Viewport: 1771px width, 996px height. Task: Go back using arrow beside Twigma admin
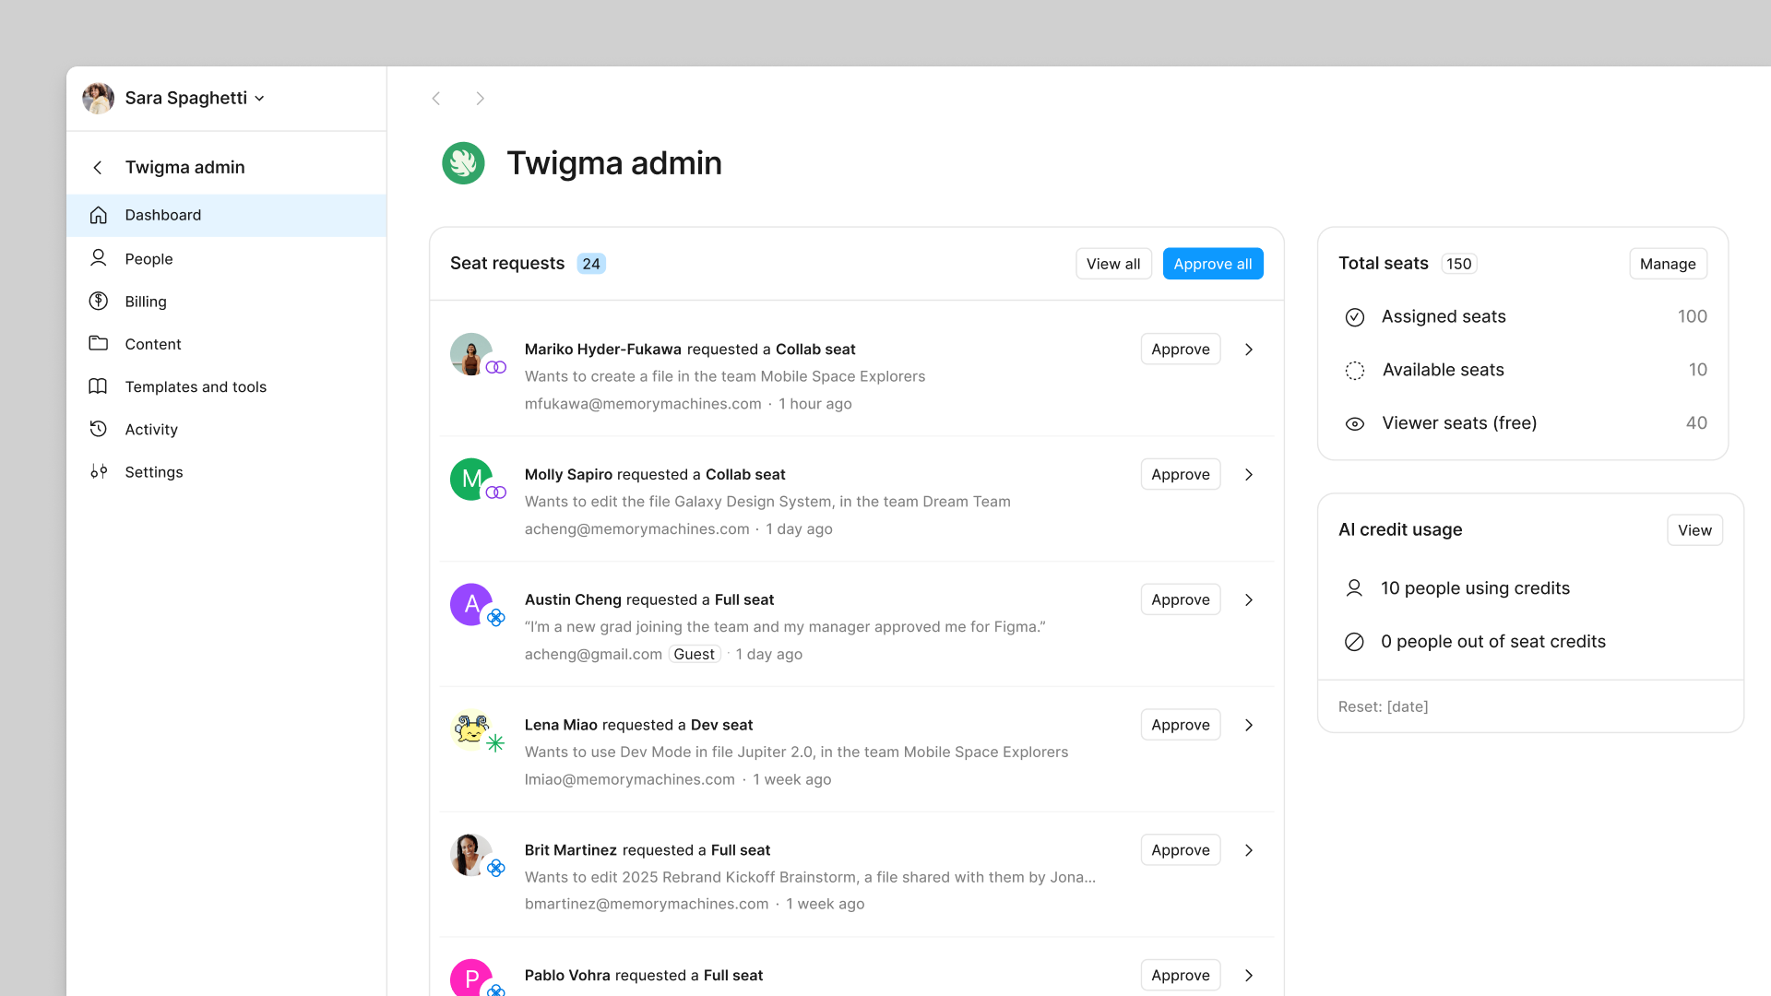tap(98, 167)
